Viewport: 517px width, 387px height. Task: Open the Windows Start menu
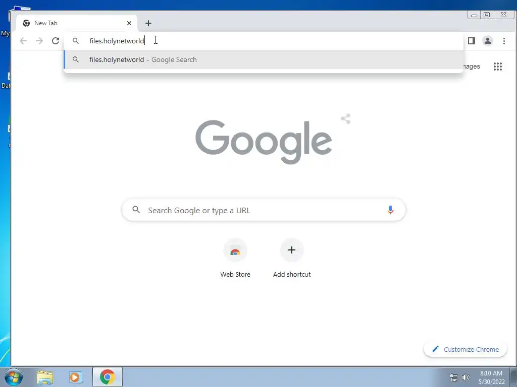click(x=14, y=377)
